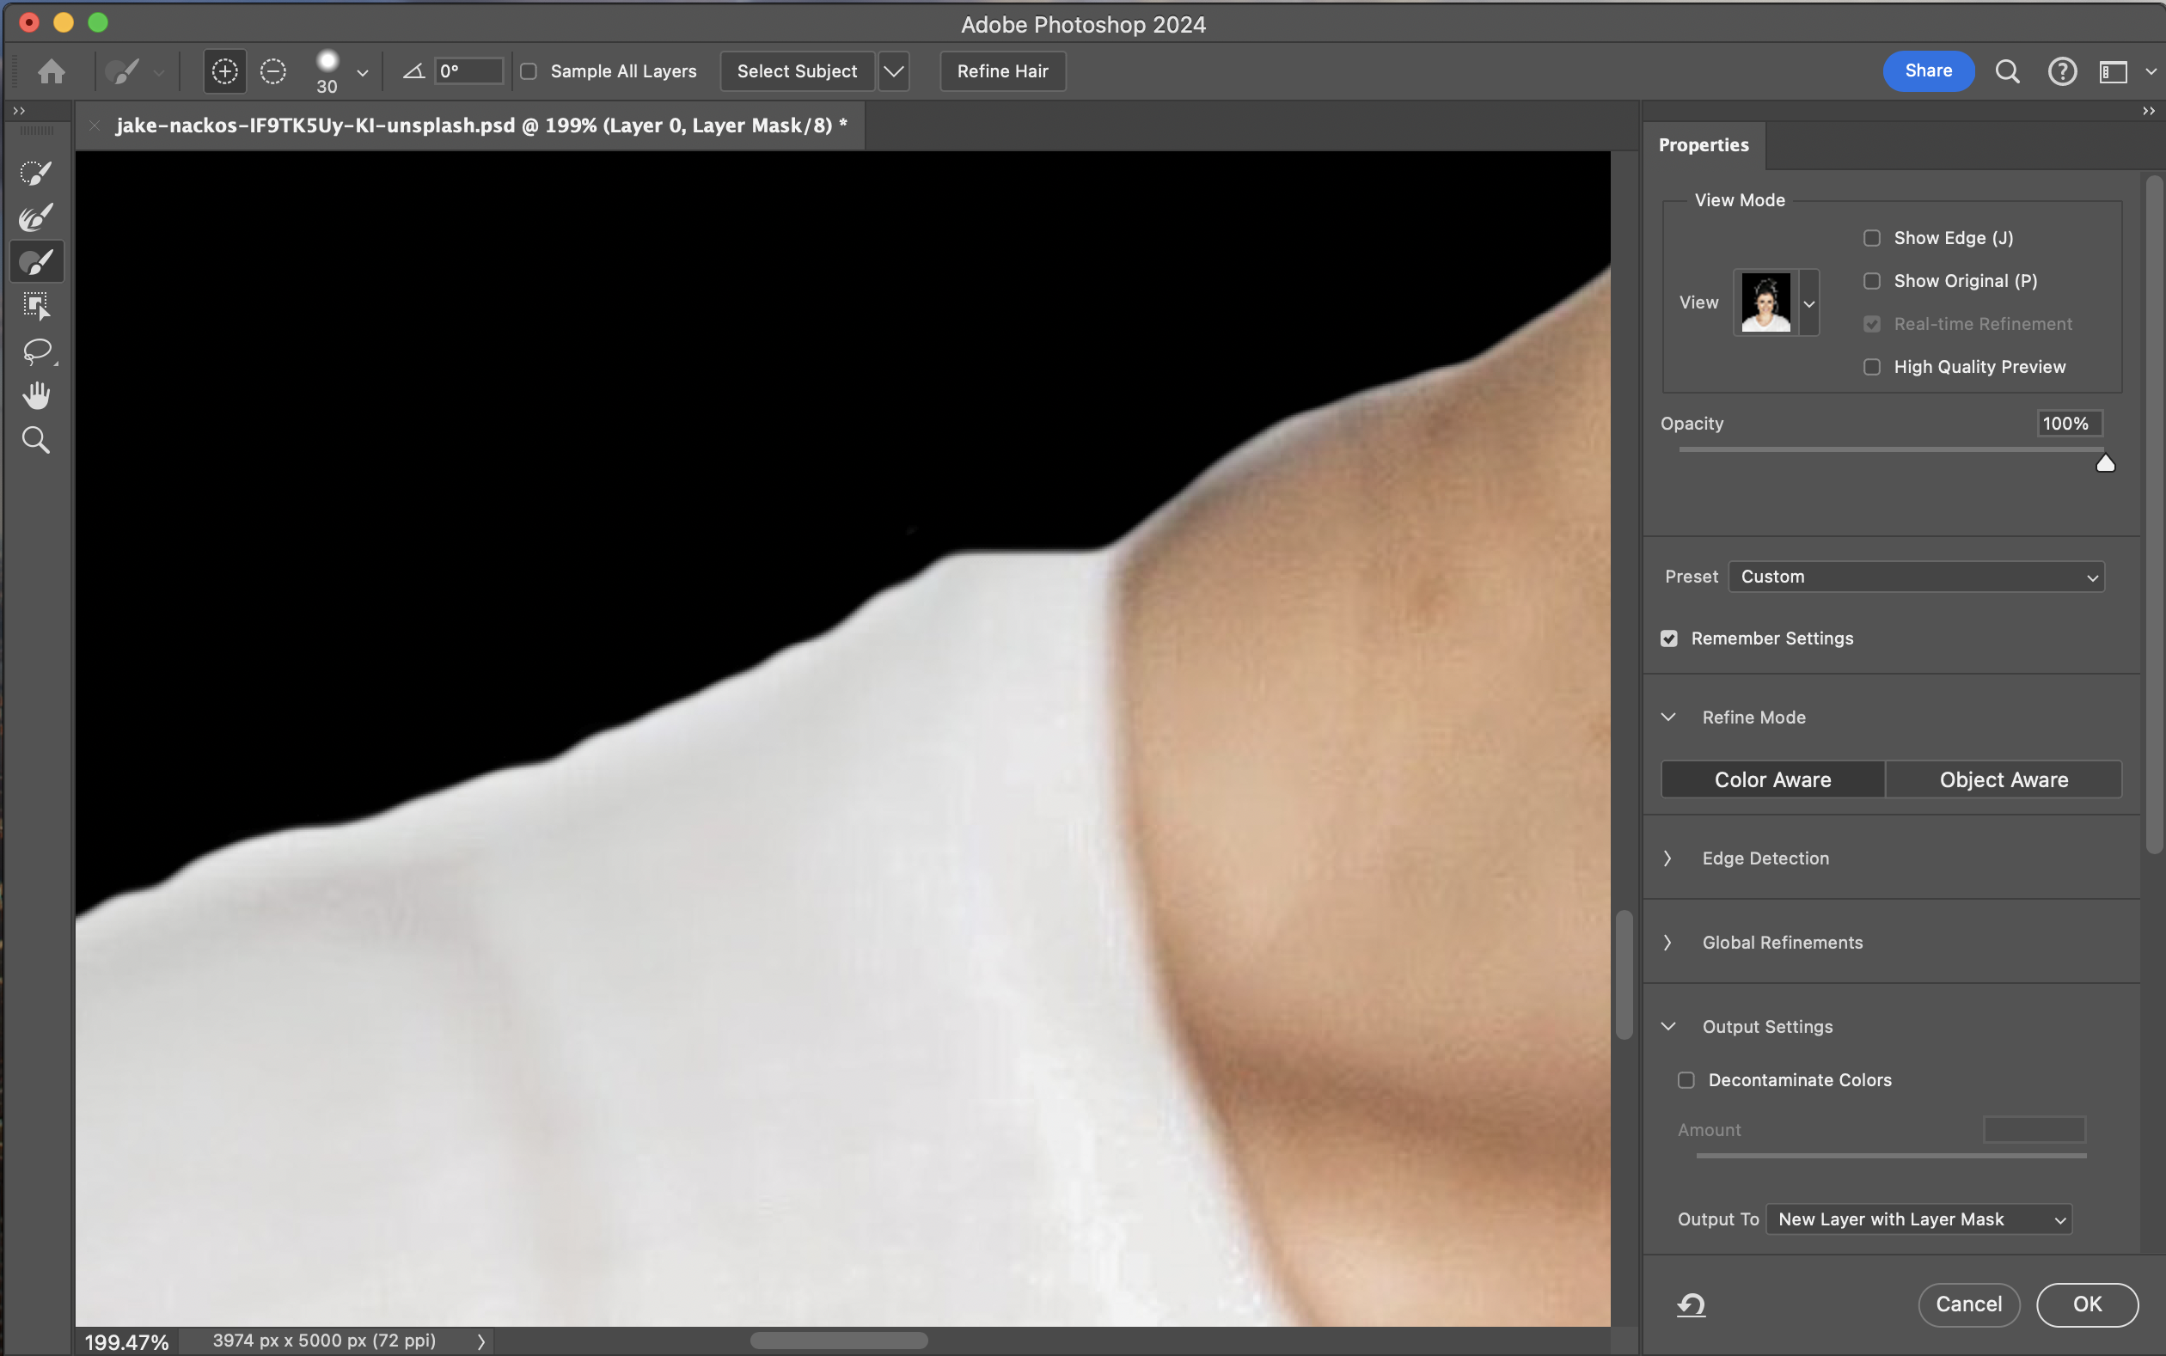This screenshot has width=2166, height=1356.
Task: Select the Refine Edge Brush tool
Action: (36, 217)
